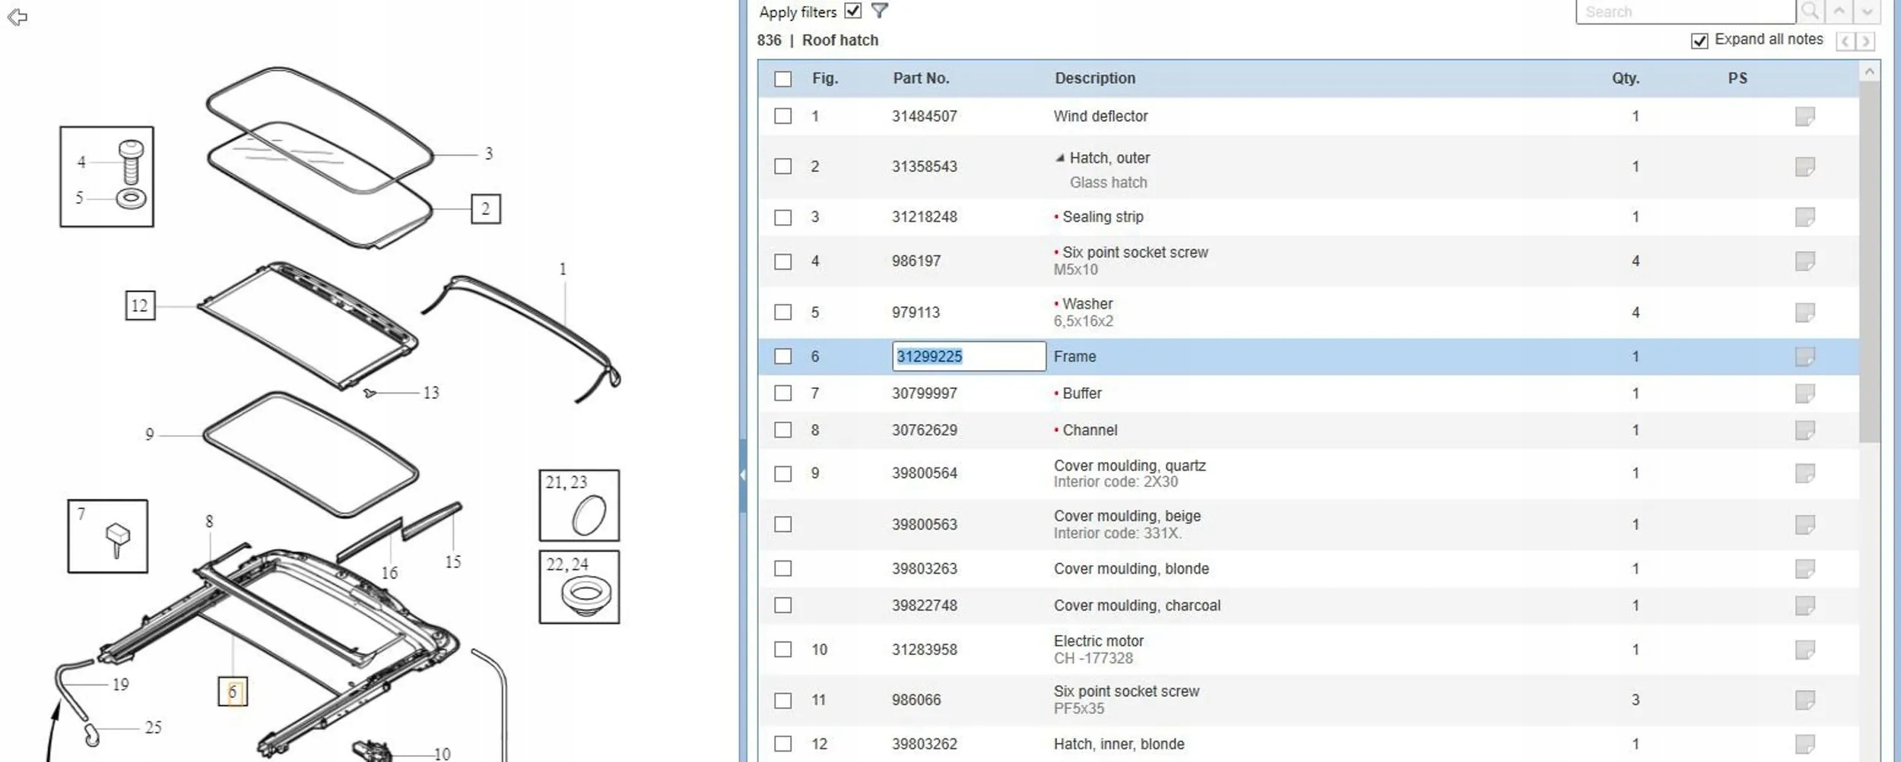The height and width of the screenshot is (762, 1901).
Task: Sort by the Qty. column header
Action: pos(1626,78)
